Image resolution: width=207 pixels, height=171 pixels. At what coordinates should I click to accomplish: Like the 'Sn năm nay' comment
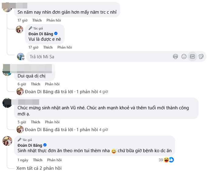point(37,20)
